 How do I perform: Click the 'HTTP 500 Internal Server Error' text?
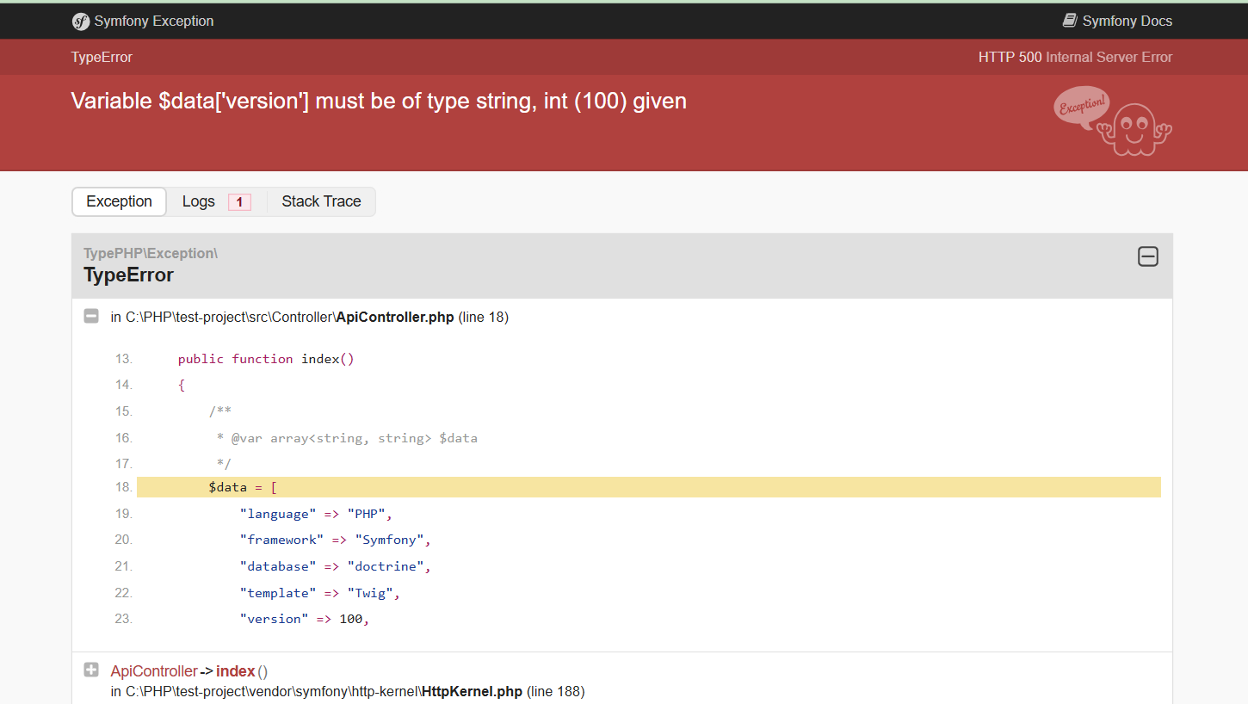[1075, 58]
